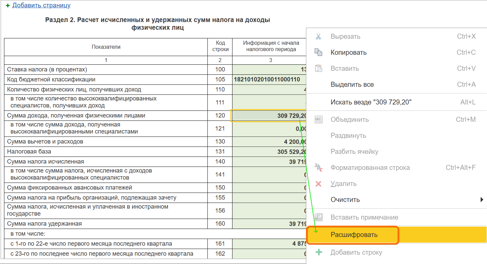Click the value cell for row 131
Viewport: 487px width, 264px height.
pyautogui.click(x=269, y=152)
